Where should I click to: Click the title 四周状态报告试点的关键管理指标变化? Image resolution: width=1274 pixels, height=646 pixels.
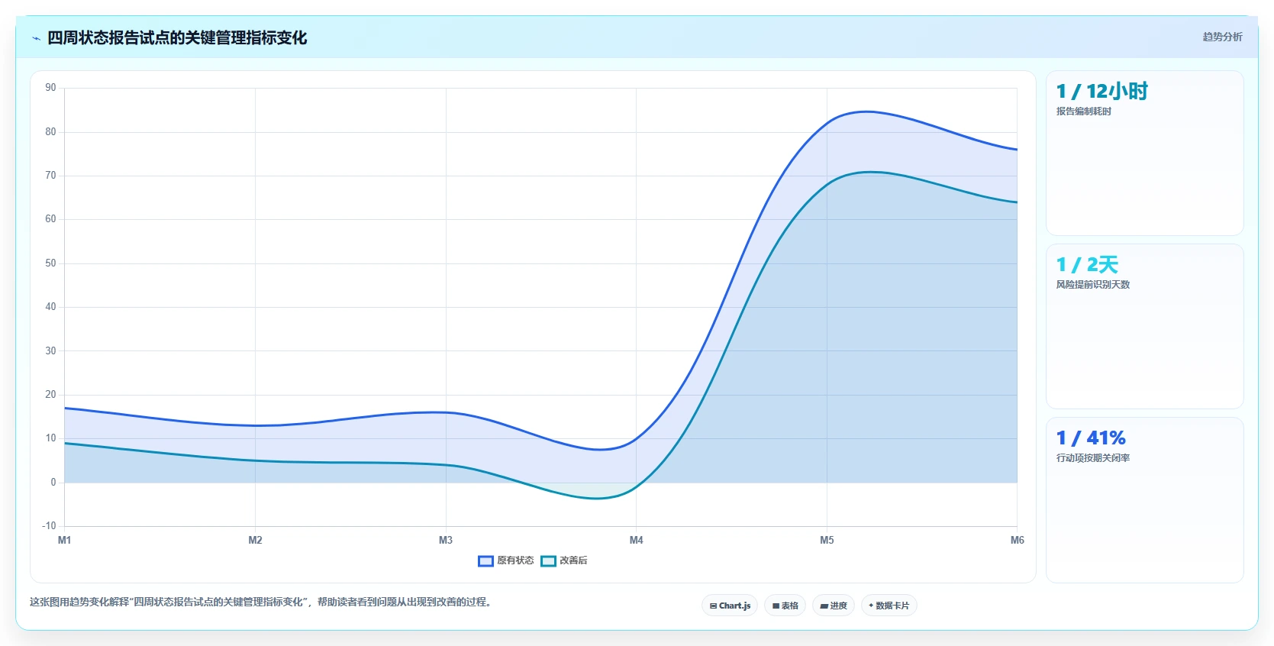[177, 37]
